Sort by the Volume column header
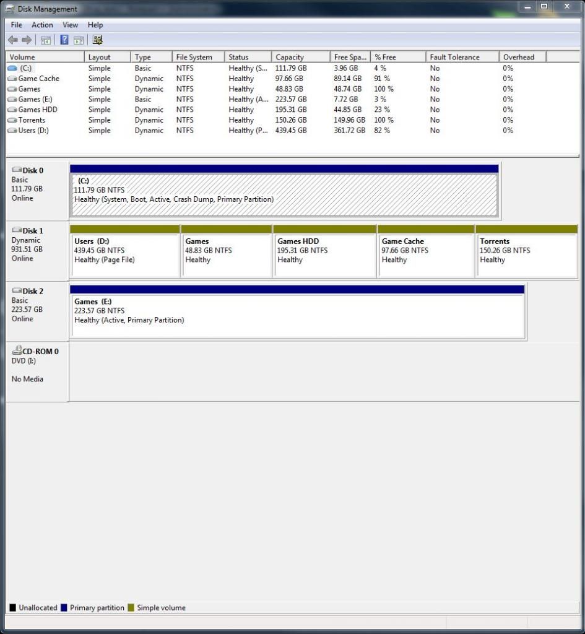 (x=45, y=57)
